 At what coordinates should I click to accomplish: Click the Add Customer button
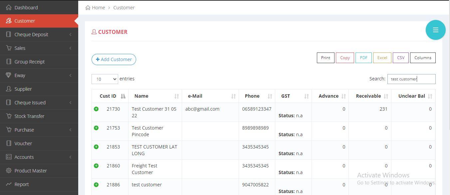(114, 59)
